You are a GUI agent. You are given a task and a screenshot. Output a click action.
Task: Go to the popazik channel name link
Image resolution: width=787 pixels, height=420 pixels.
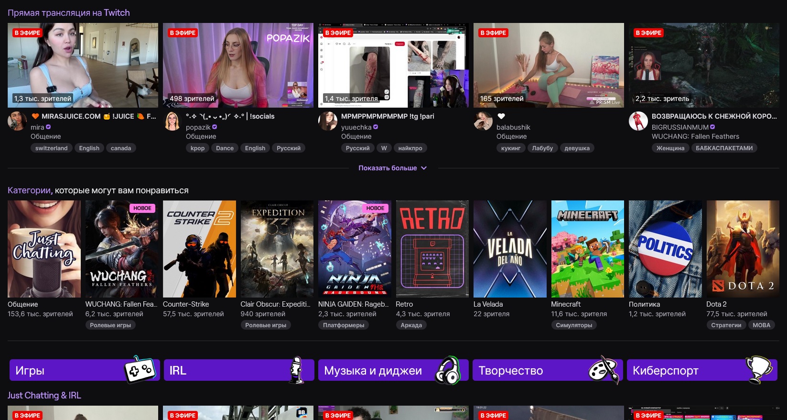[198, 127]
